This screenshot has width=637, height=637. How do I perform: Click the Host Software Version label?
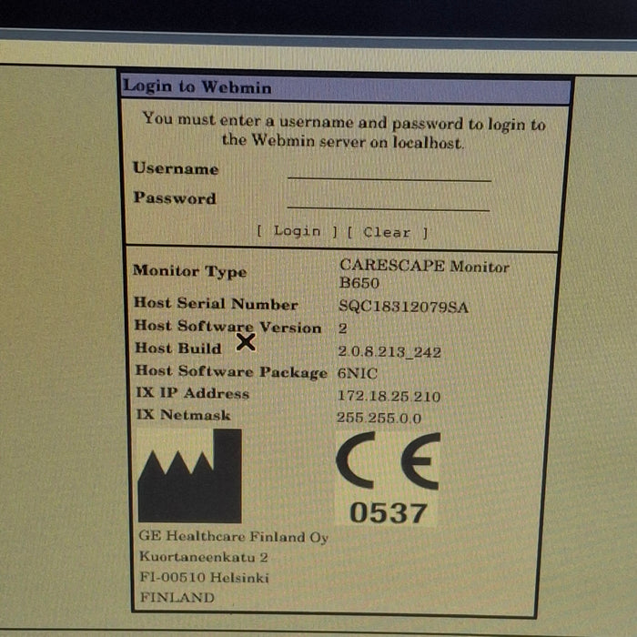click(227, 326)
